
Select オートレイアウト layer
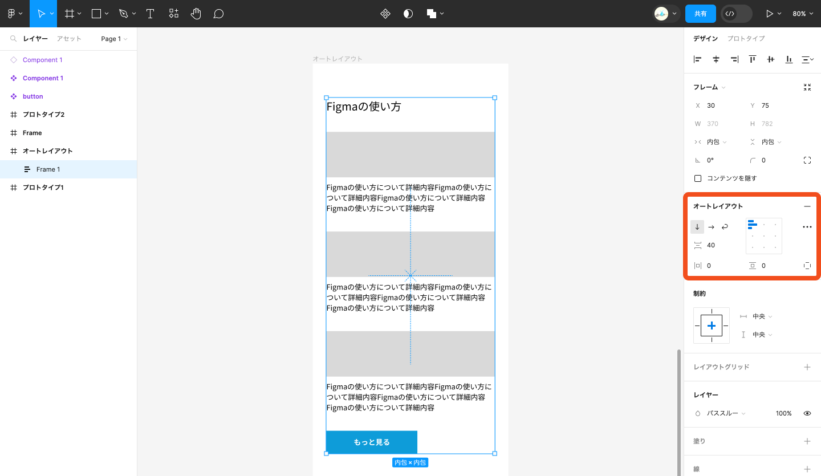(x=68, y=151)
